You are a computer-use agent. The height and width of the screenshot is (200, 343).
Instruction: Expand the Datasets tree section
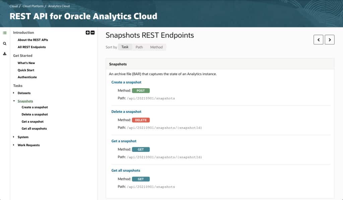[14, 93]
